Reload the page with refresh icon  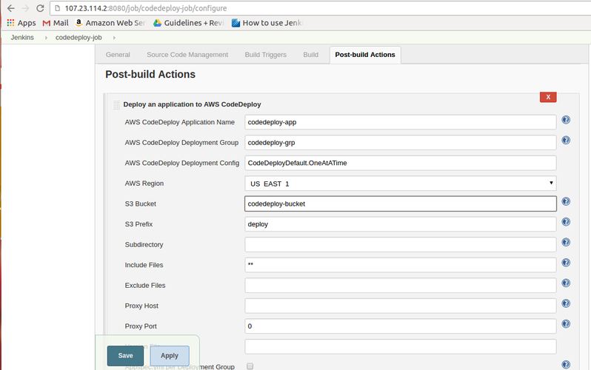pos(40,8)
